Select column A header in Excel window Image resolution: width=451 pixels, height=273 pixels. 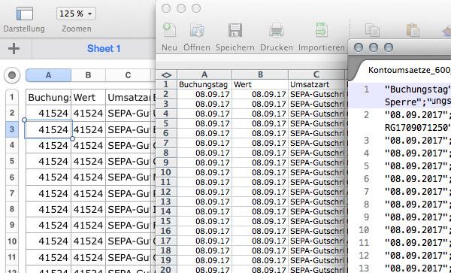click(204, 74)
